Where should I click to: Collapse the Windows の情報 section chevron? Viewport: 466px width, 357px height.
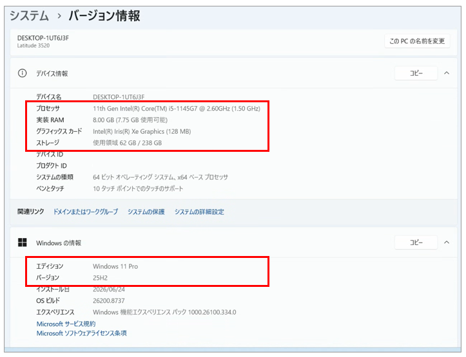click(447, 243)
